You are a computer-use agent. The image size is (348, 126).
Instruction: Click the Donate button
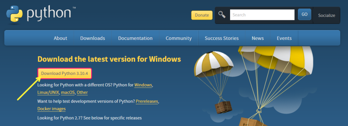[x=202, y=15]
